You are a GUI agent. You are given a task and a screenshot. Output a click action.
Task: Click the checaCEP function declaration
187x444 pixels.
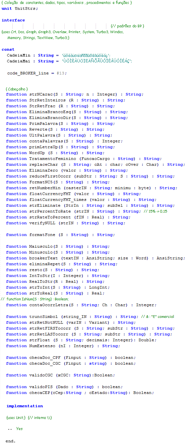(x=80, y=393)
